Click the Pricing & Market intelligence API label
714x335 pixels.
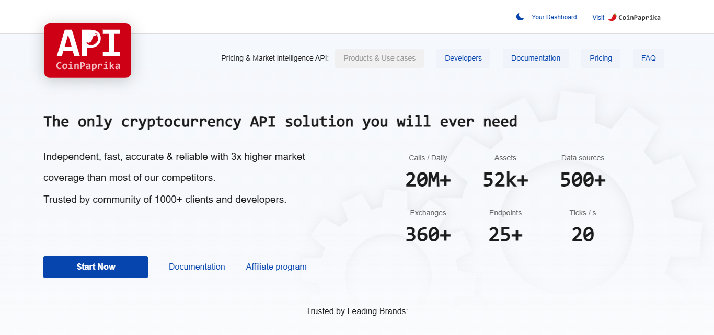point(275,58)
